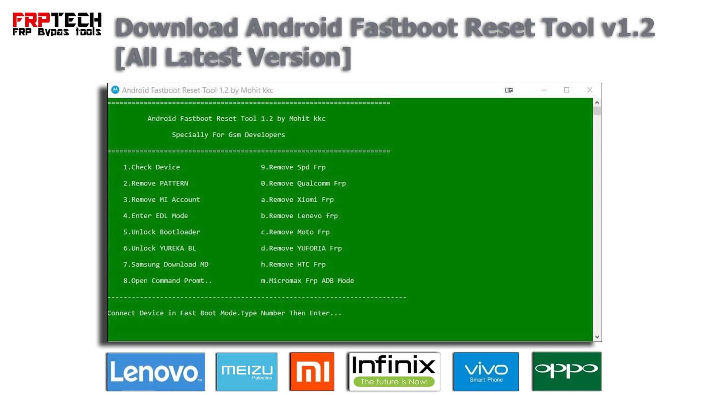Screen dimensions: 702x395
Task: Click the FRPTECH logo
Action: 57,24
